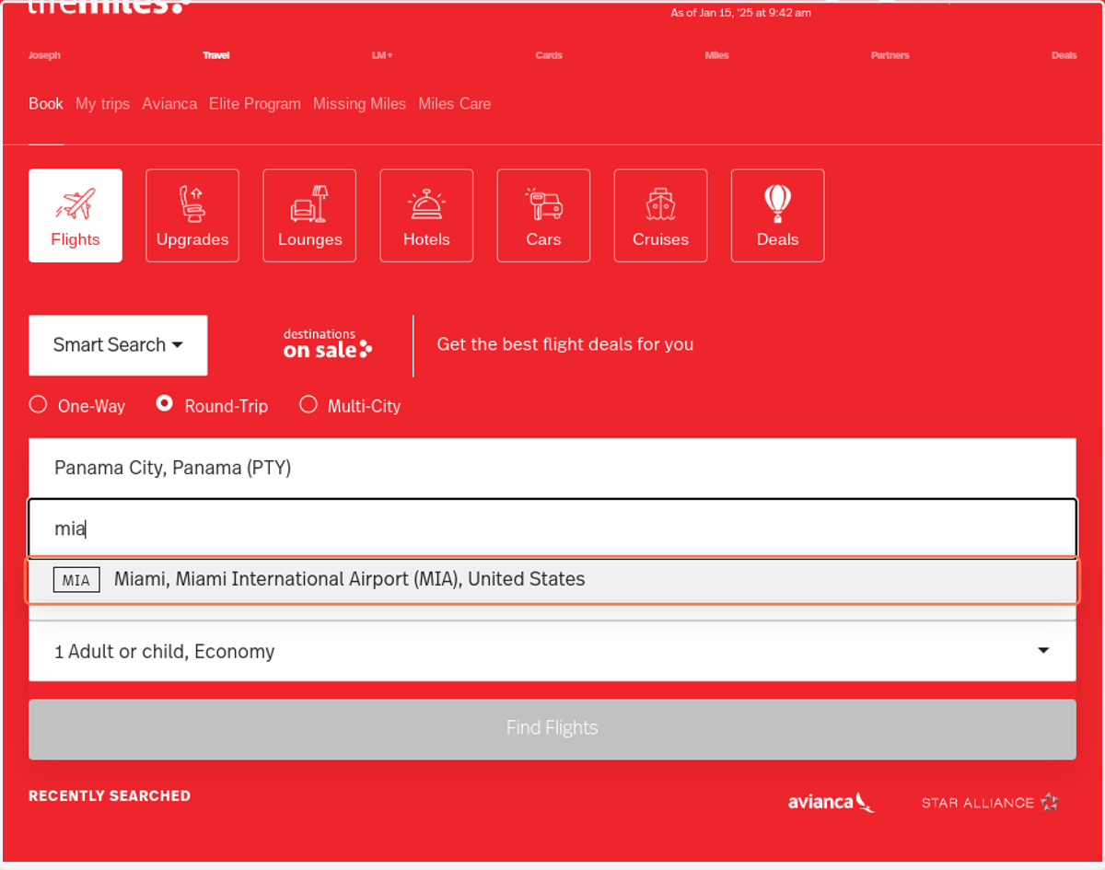Viewport: 1105px width, 870px height.
Task: Open the Cars icon tile
Action: 543,215
